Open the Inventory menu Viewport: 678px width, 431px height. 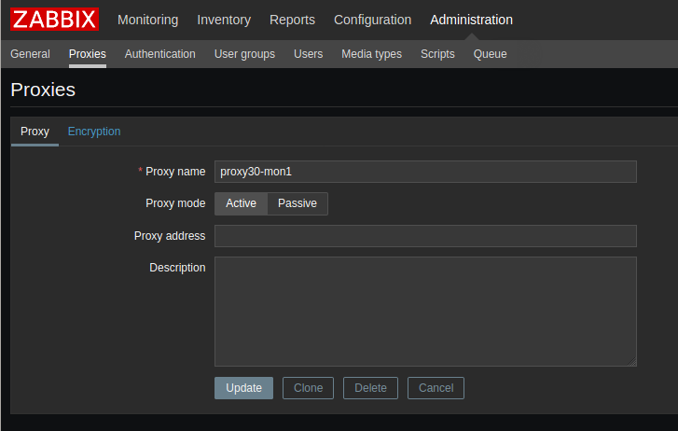point(224,20)
